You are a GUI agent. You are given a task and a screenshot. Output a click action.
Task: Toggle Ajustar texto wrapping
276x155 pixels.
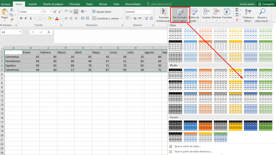coord(102,12)
